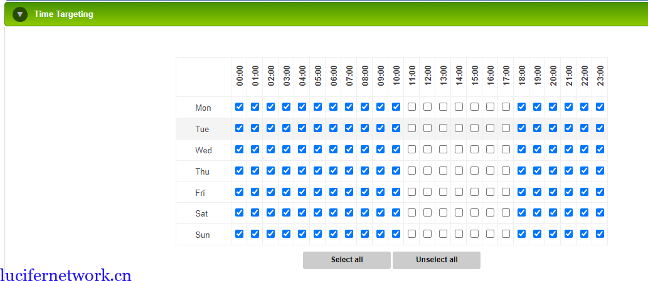Viewport: 648px width, 281px height.
Task: Click the Fri row label
Action: click(x=200, y=193)
